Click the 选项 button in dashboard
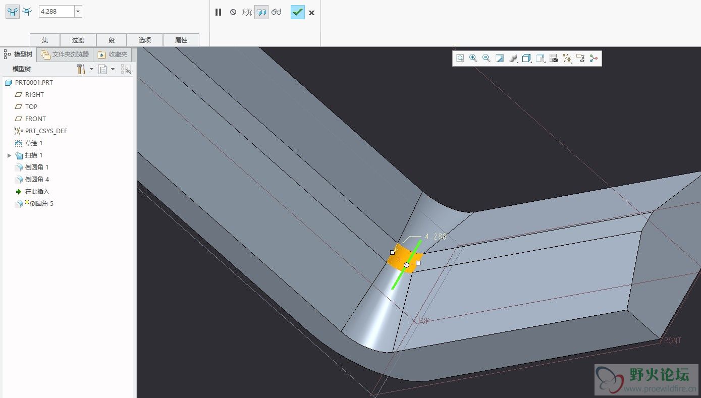 point(145,40)
